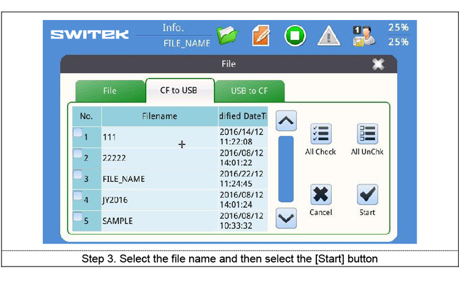Switch to the File tab
The height and width of the screenshot is (284, 459).
[110, 91]
